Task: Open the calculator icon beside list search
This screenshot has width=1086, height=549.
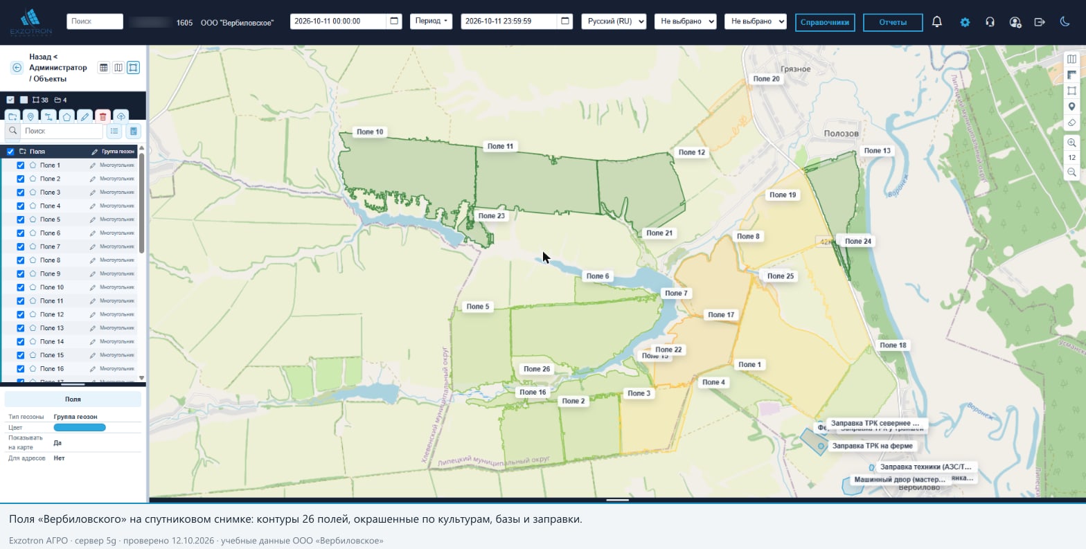Action: (134, 131)
